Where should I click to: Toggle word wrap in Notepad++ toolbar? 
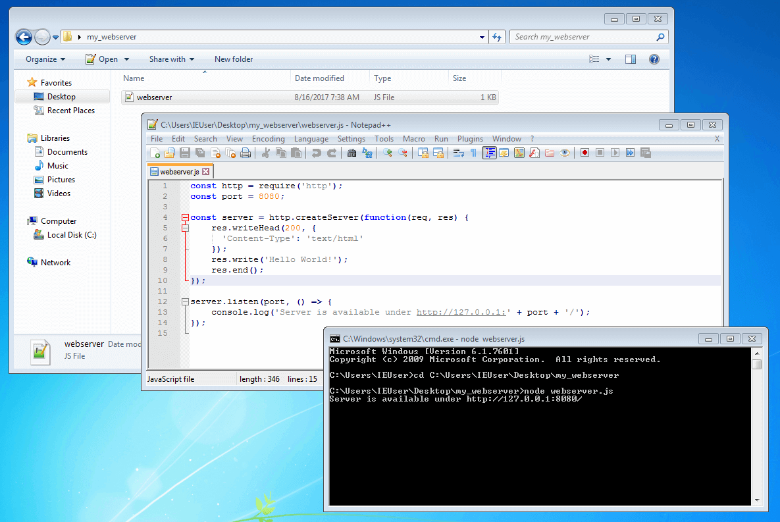(459, 153)
